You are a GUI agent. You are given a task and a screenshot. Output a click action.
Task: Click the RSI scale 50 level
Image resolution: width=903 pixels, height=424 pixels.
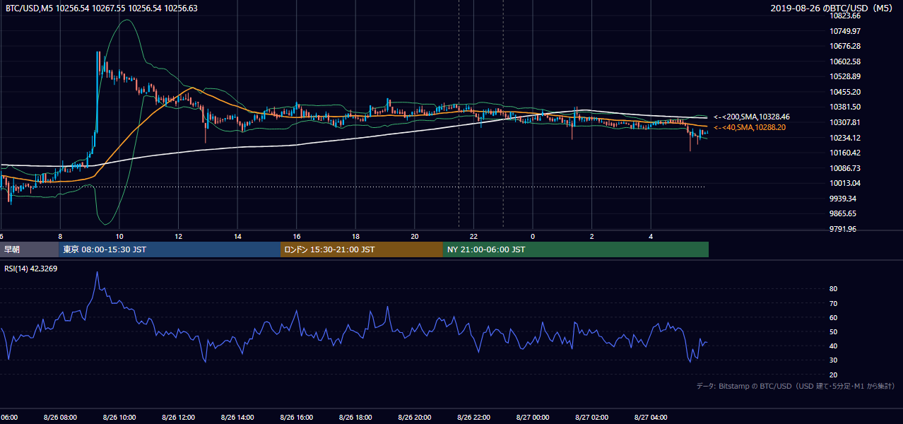[834, 331]
